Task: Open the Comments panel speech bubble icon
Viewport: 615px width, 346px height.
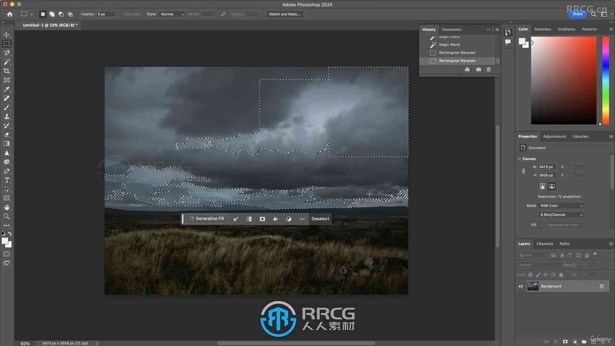Action: tap(508, 42)
